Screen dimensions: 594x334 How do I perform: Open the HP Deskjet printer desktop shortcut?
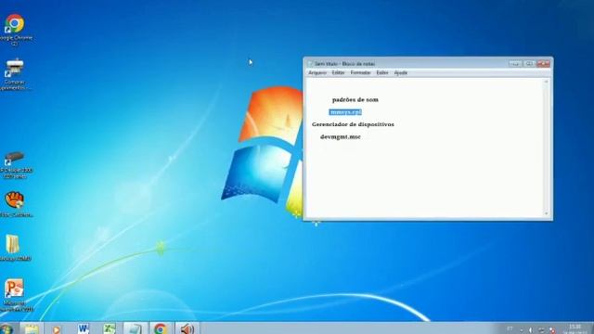[x=15, y=165]
